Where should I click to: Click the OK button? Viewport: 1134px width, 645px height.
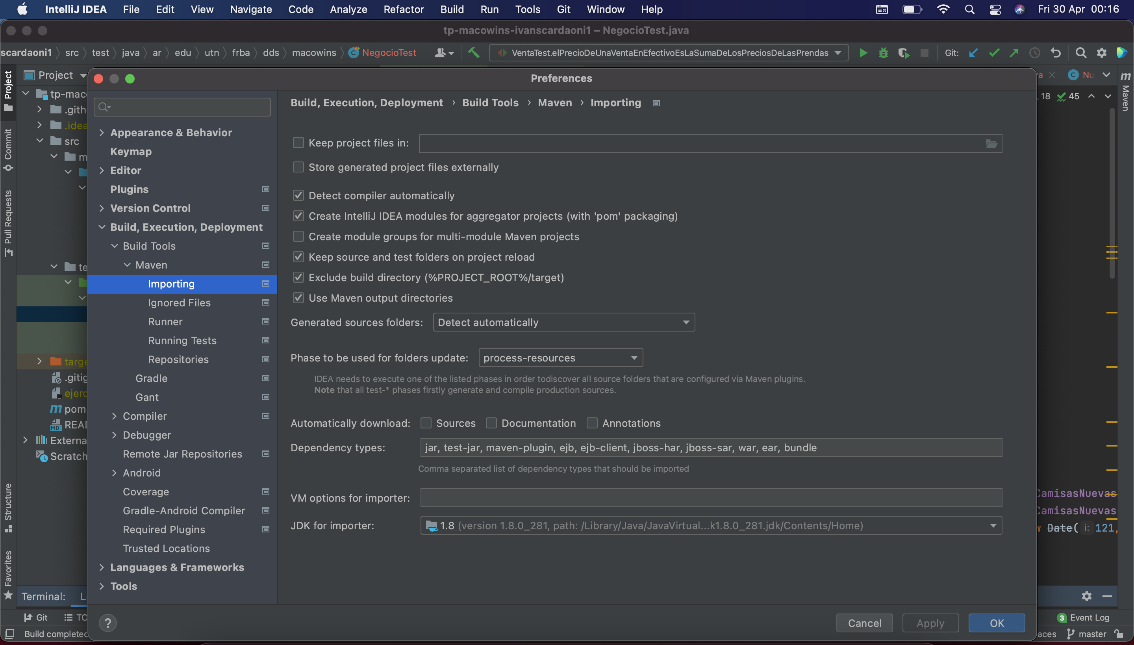coord(997,623)
